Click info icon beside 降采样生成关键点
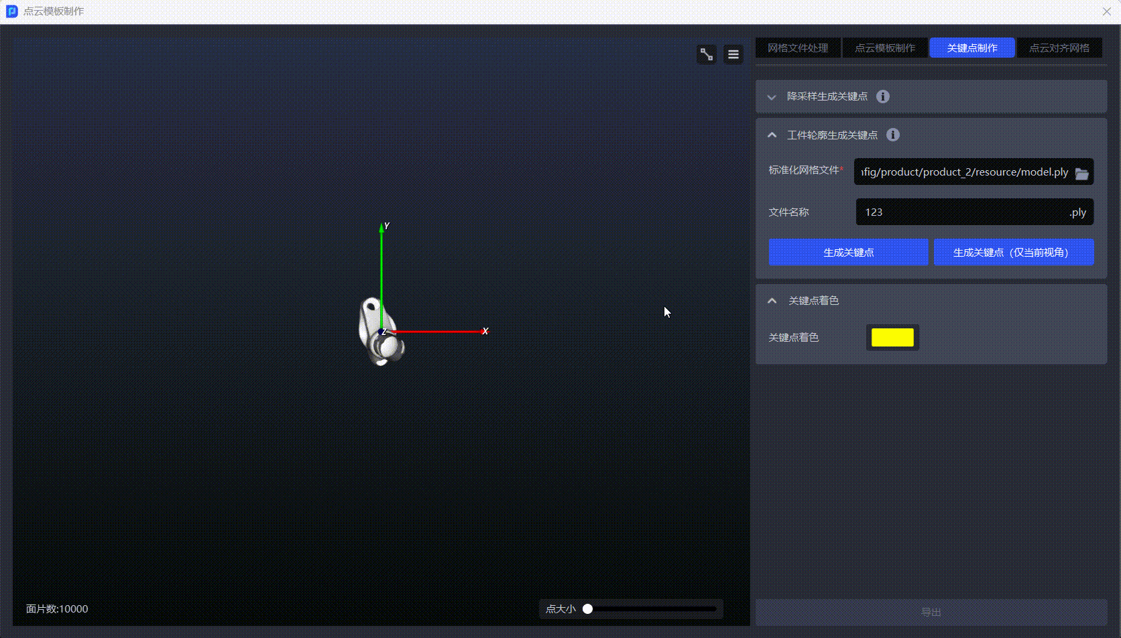Image resolution: width=1121 pixels, height=638 pixels. coord(883,97)
